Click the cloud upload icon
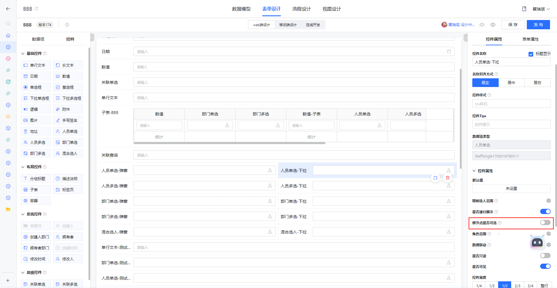The image size is (557, 288). pyautogui.click(x=482, y=25)
